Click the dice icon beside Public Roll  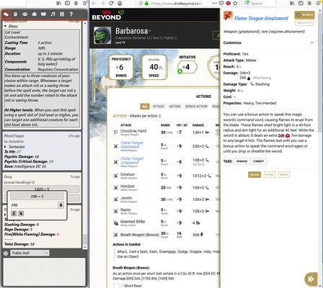click(6, 253)
